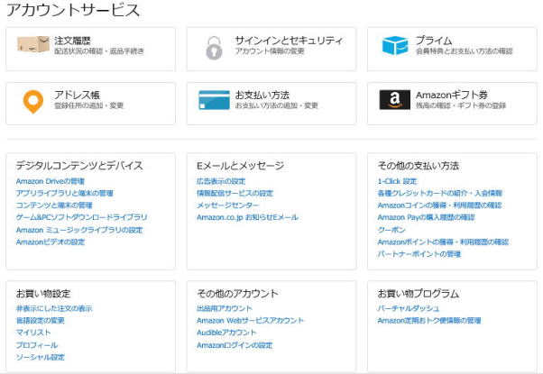Click the orange location pin icon
This screenshot has width=543, height=374.
33,101
